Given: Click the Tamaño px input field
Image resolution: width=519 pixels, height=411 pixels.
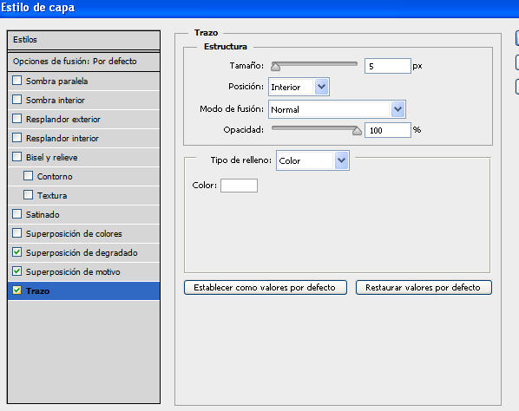Looking at the screenshot, I should (x=388, y=66).
